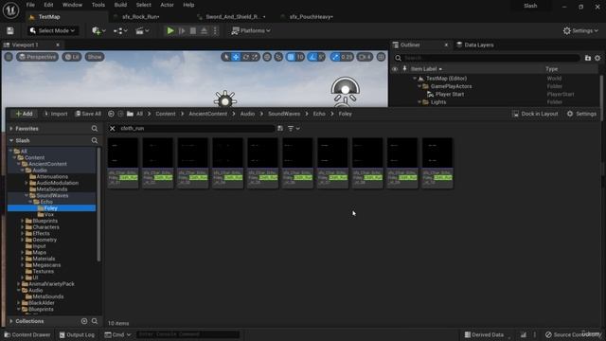606x341 pixels.
Task: Select the translate move tool
Action: [236, 57]
